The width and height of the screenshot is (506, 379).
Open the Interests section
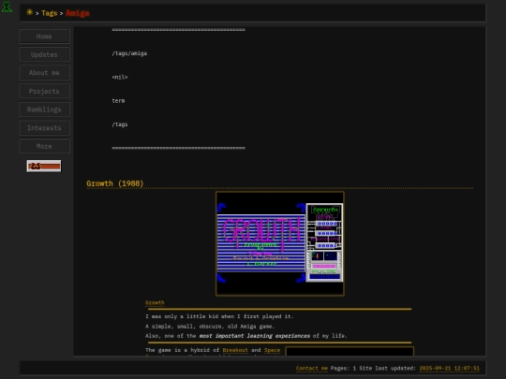tap(44, 128)
